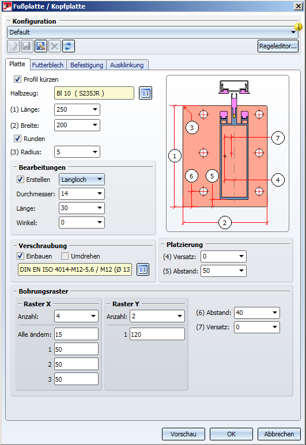Click Raster X spacing field 2
The width and height of the screenshot is (306, 445).
[x=77, y=364]
